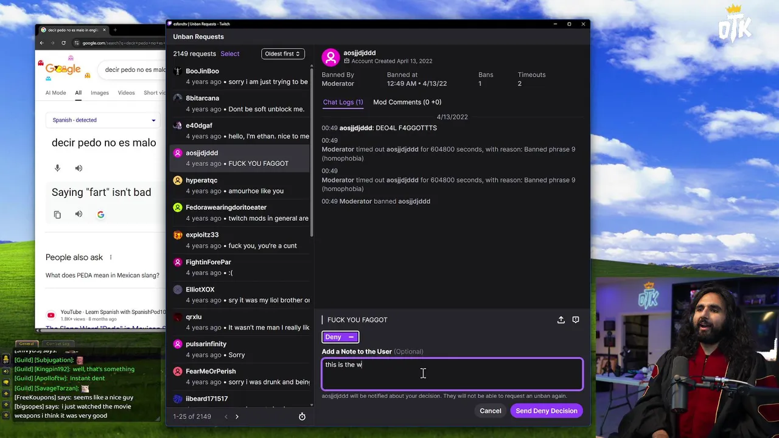Click the aosjjdjddd username in header
This screenshot has width=779, height=438.
click(360, 53)
